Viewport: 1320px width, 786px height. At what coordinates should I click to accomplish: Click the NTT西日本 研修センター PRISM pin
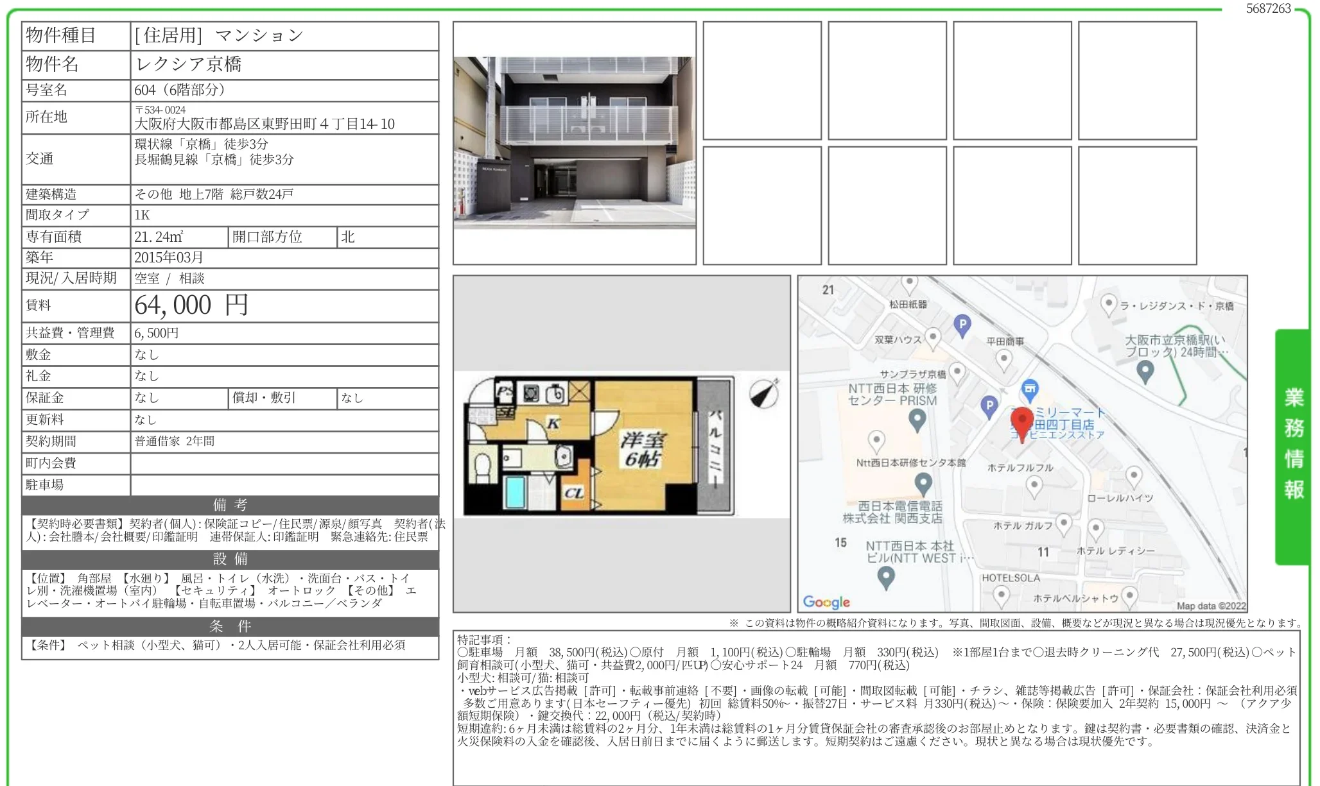point(917,420)
